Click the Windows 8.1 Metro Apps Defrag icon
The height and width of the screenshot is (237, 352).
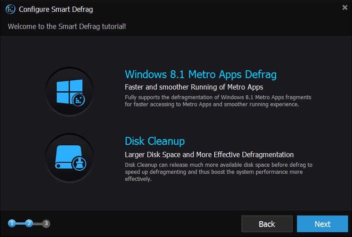coord(70,92)
